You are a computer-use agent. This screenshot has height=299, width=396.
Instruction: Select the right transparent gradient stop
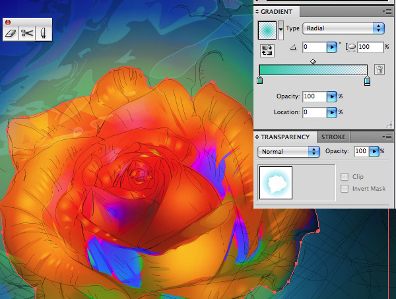tap(367, 81)
